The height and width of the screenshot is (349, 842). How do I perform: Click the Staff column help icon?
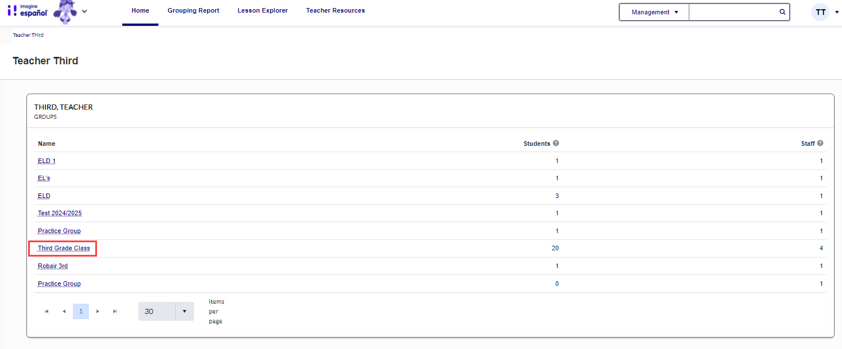pyautogui.click(x=820, y=144)
